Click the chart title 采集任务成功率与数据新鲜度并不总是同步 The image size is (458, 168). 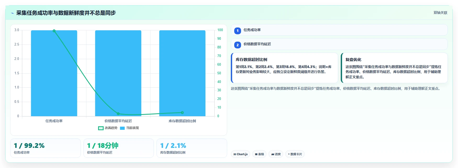66,13
